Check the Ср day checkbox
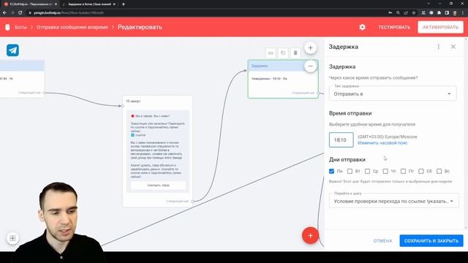Viewport: 468px width, 263px height. click(x=367, y=171)
